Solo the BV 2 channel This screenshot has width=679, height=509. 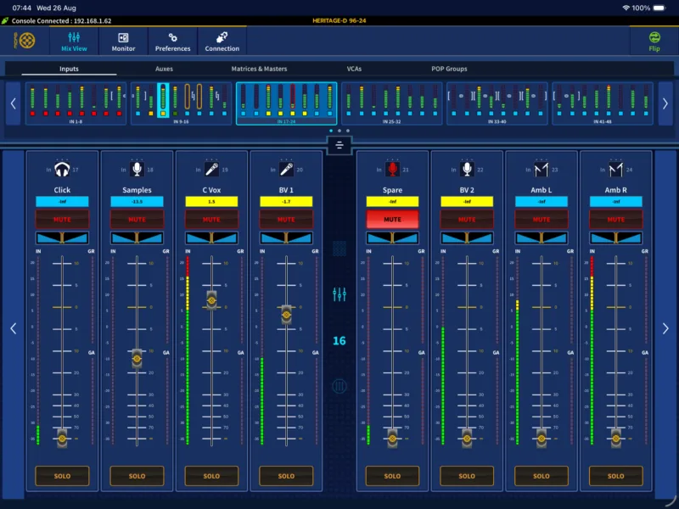[x=467, y=476]
